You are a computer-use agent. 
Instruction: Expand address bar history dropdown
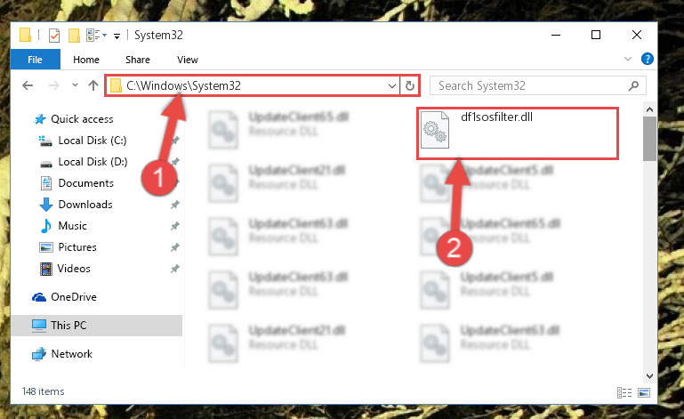(x=391, y=86)
